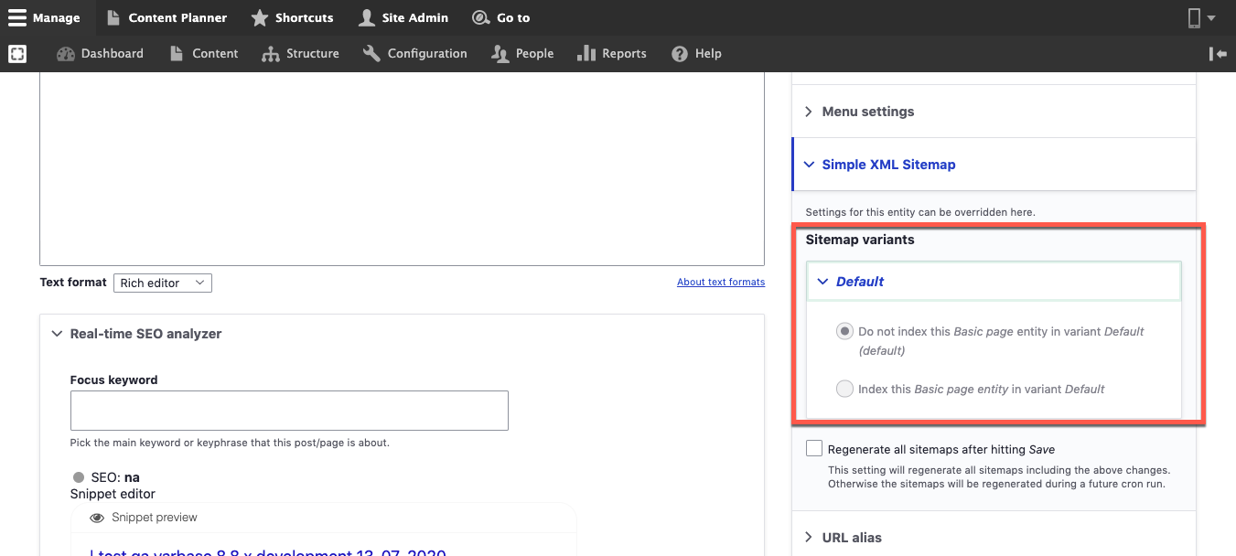Click the toolbar orientation arrow icon

pos(1218,54)
